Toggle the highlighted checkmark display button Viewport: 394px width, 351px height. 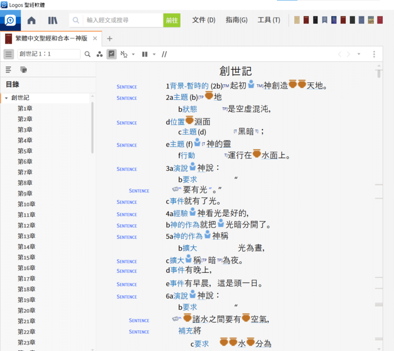111,54
